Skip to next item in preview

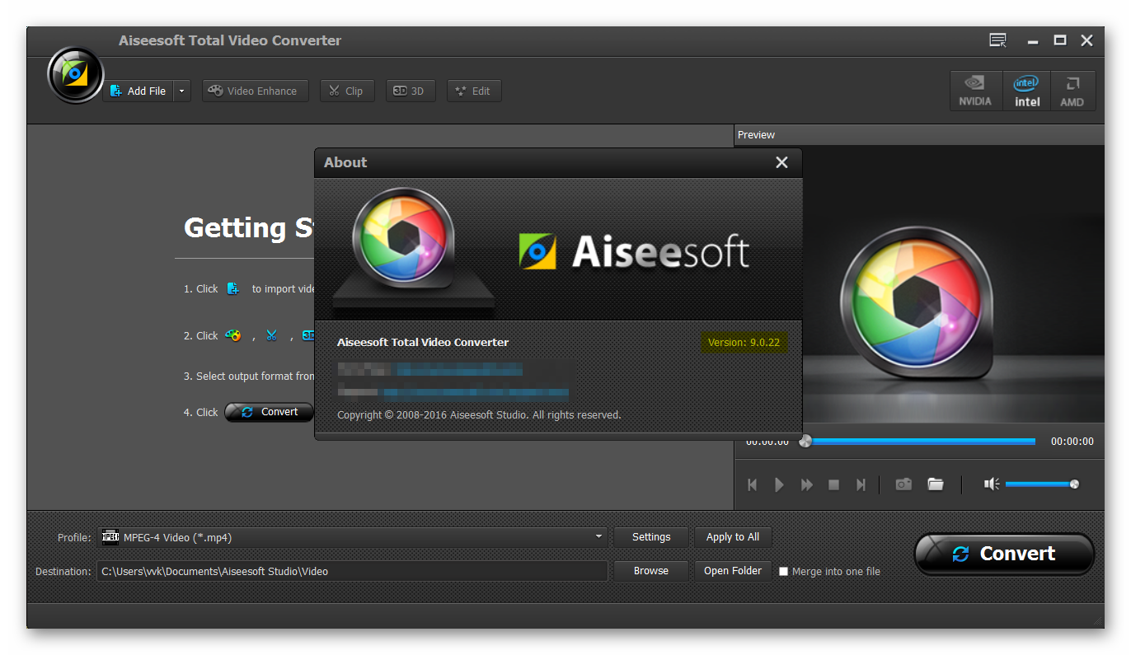(x=861, y=484)
